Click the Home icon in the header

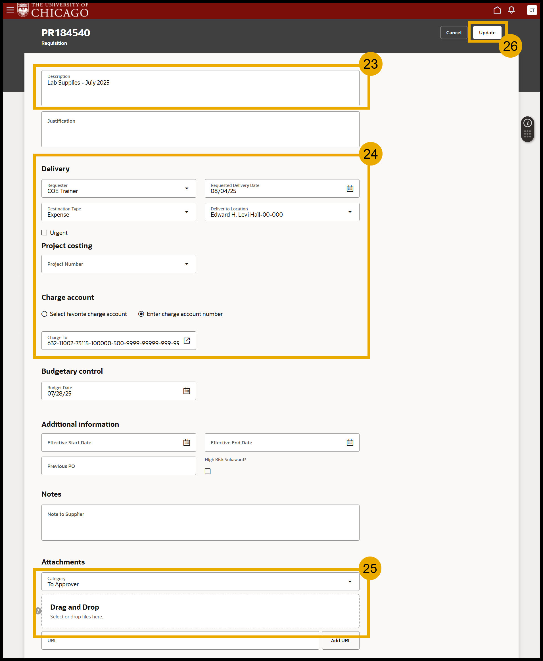[497, 10]
